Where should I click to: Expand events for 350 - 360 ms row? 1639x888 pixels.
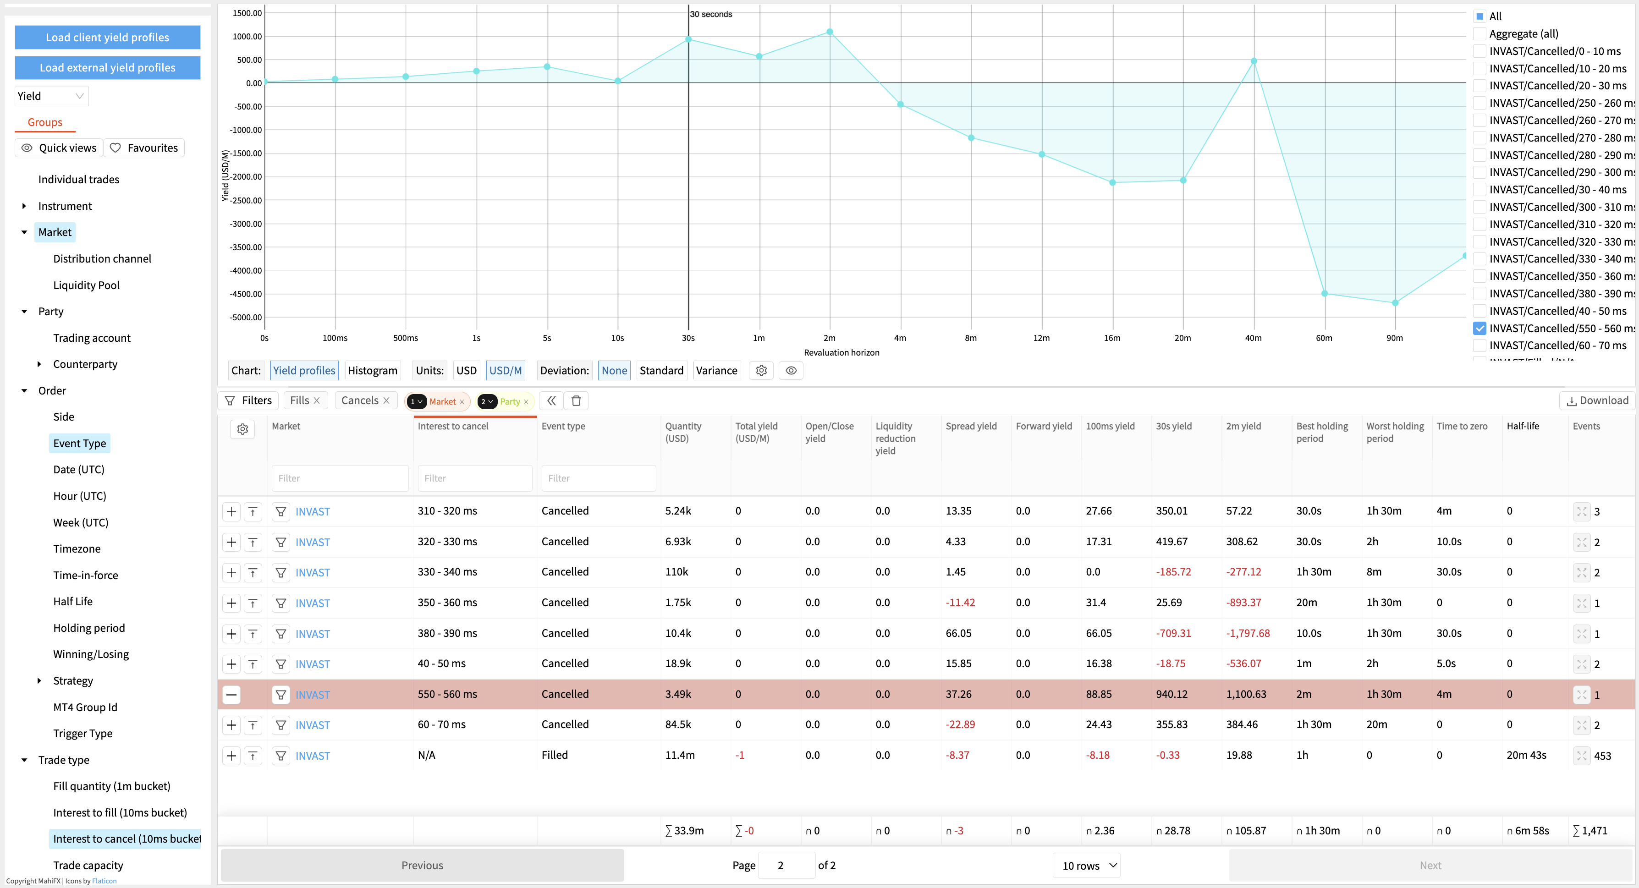(1582, 603)
